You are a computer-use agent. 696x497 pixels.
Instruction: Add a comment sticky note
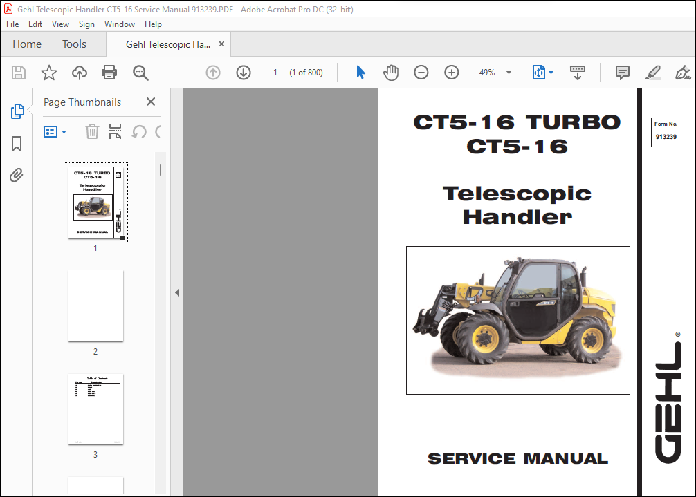pyautogui.click(x=622, y=73)
